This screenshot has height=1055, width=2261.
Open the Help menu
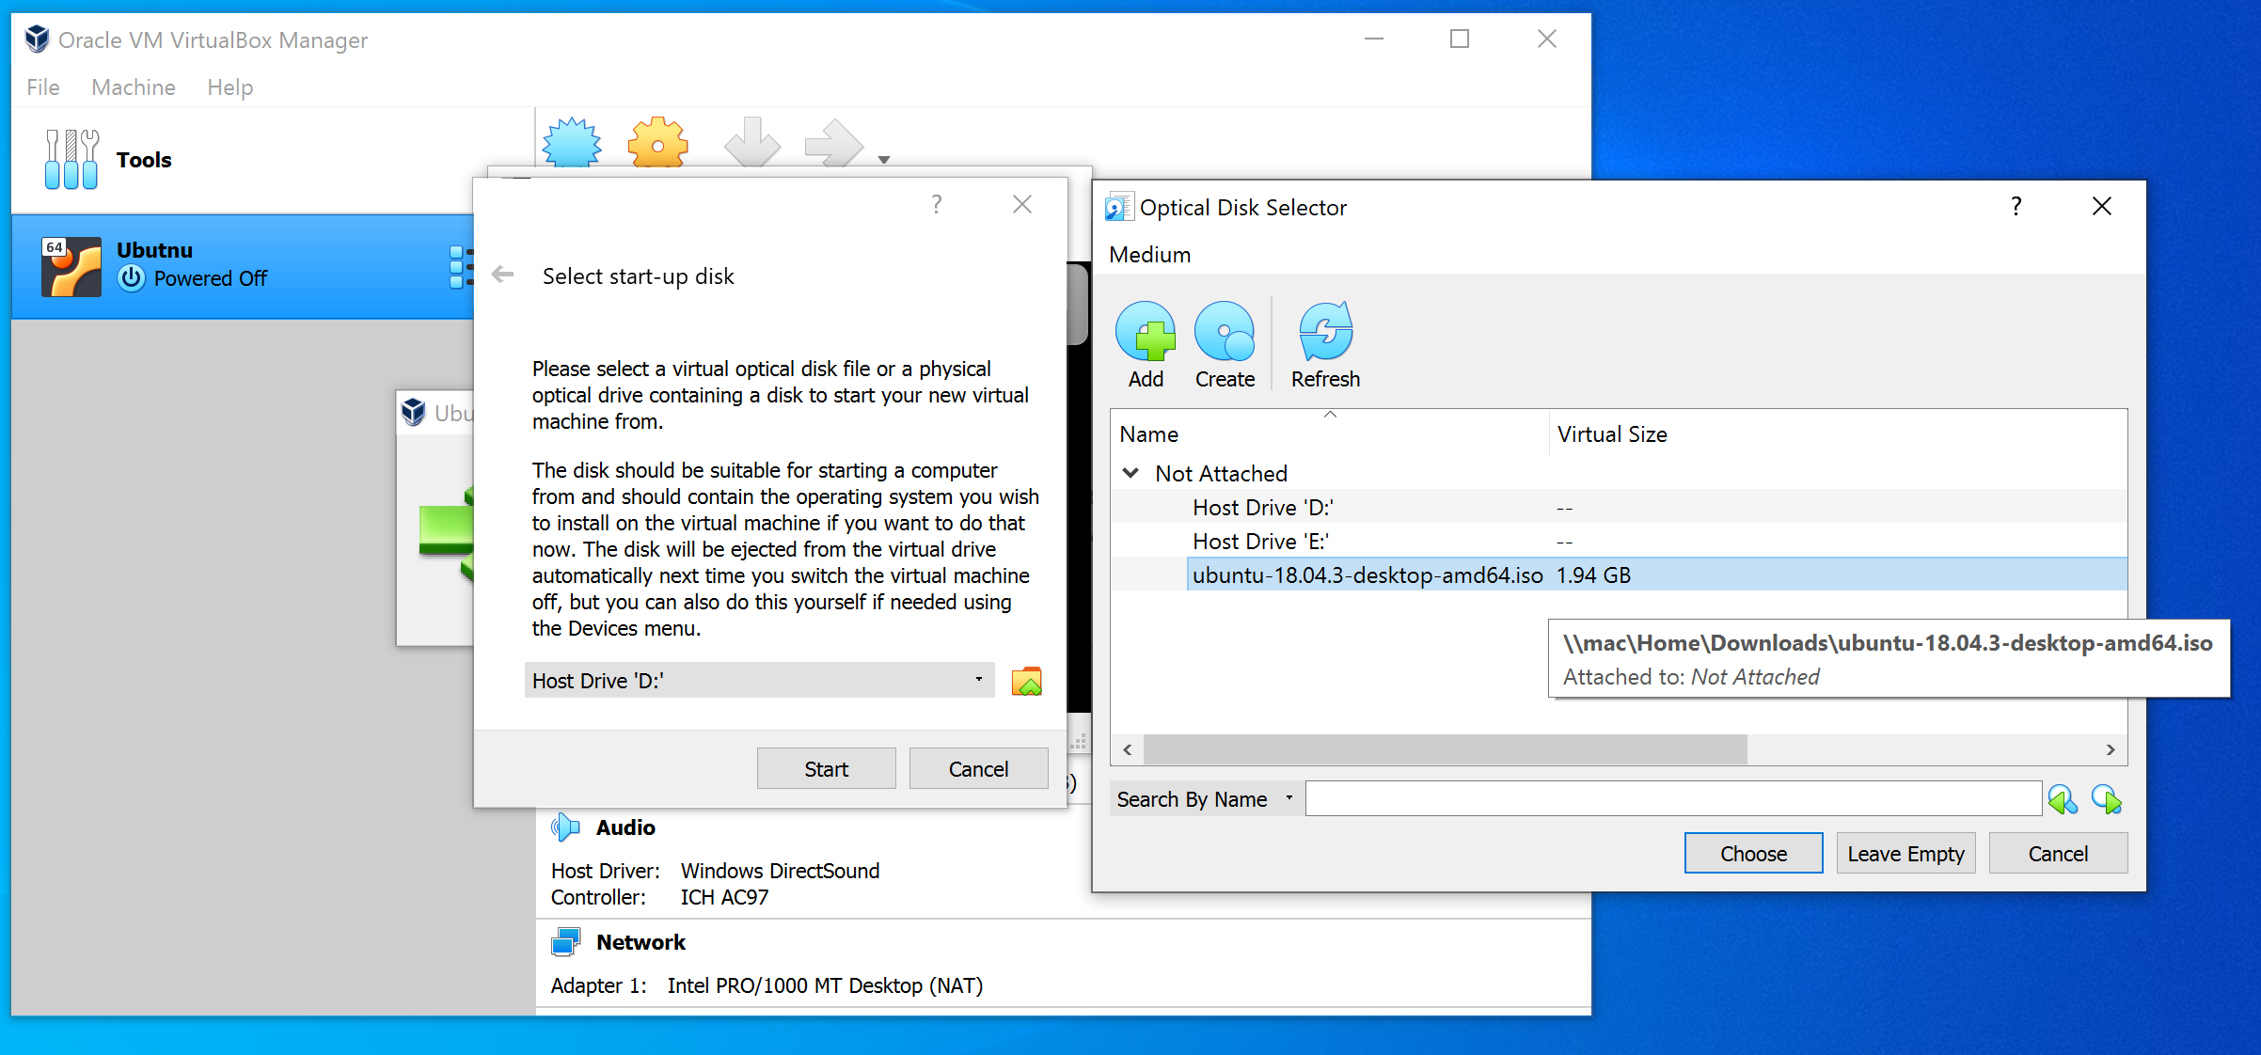point(230,87)
